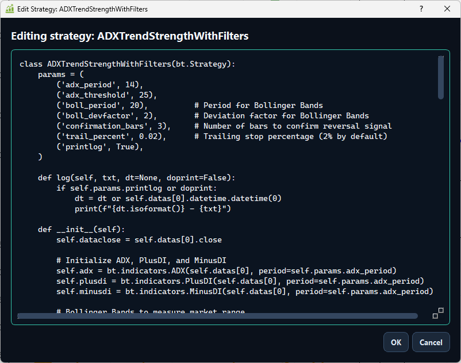Click the 'def __init__(self):' line
Screen dimensions: 461x363
coord(82,230)
